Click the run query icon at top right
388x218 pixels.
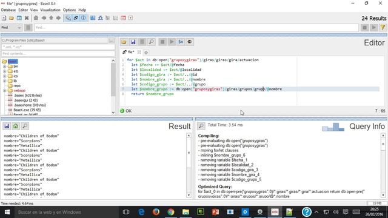(373, 28)
